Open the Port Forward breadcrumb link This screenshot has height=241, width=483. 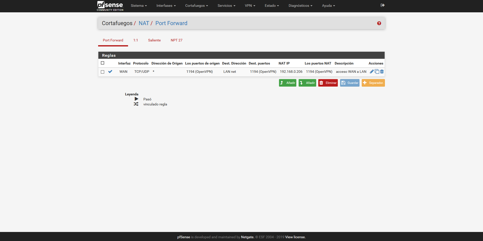pyautogui.click(x=171, y=23)
